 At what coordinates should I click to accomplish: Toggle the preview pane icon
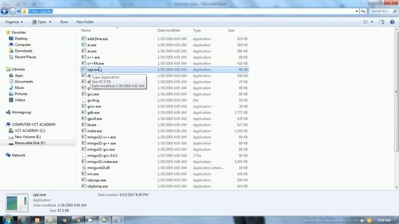click(x=382, y=22)
